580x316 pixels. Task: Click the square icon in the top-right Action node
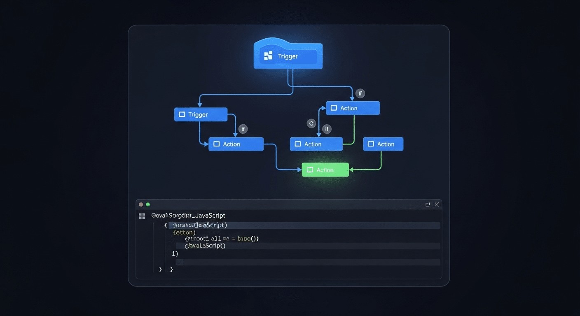pos(334,108)
